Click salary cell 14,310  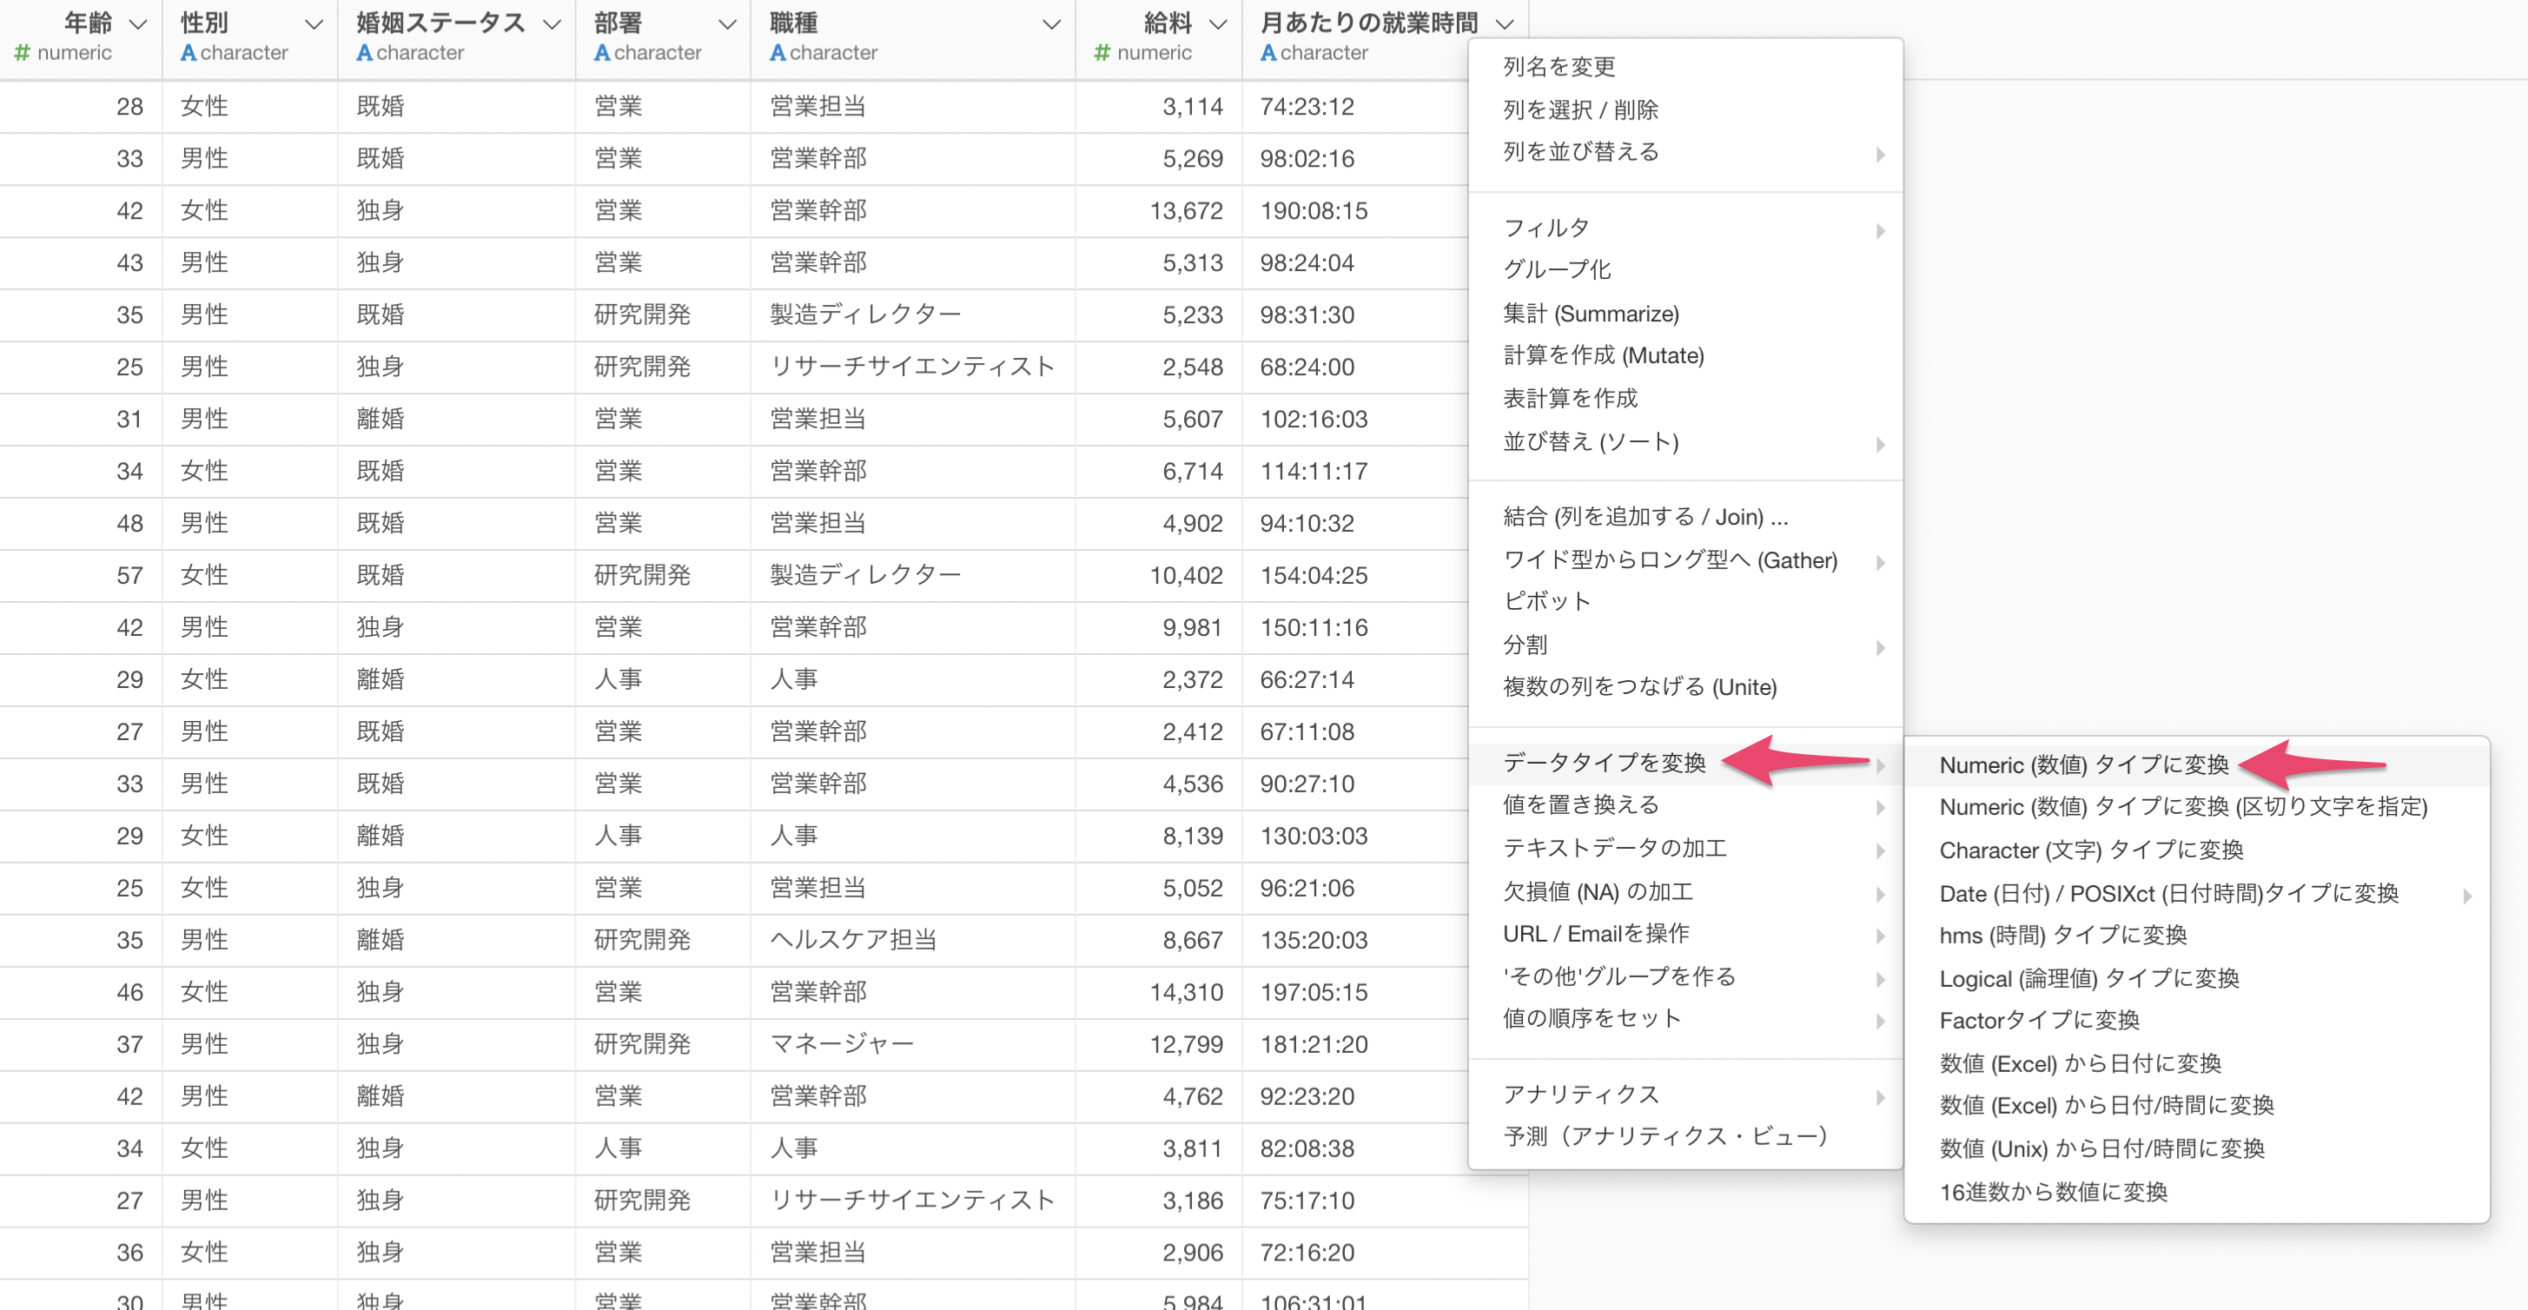[x=1159, y=992]
